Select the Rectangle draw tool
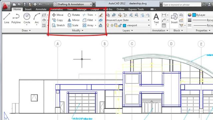Viewport: 213px width, 120px height. click(44, 15)
